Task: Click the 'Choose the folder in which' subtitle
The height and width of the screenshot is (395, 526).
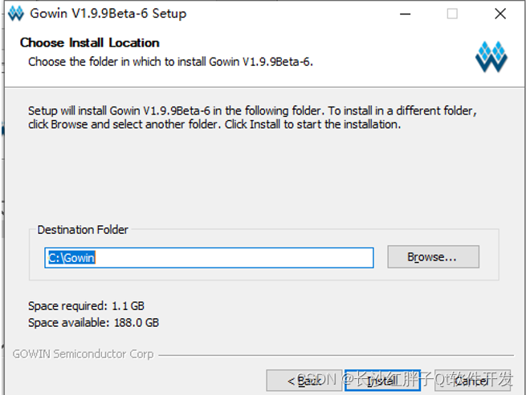Action: [170, 62]
